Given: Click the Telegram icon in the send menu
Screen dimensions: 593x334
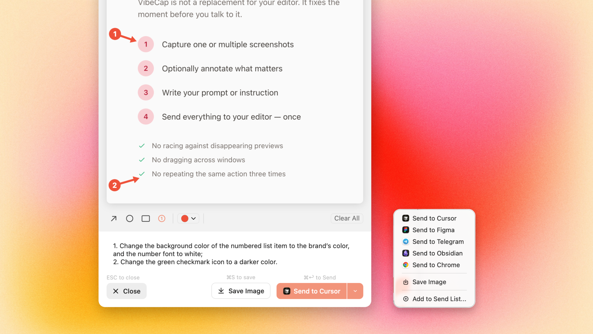Looking at the screenshot, I should coord(405,241).
